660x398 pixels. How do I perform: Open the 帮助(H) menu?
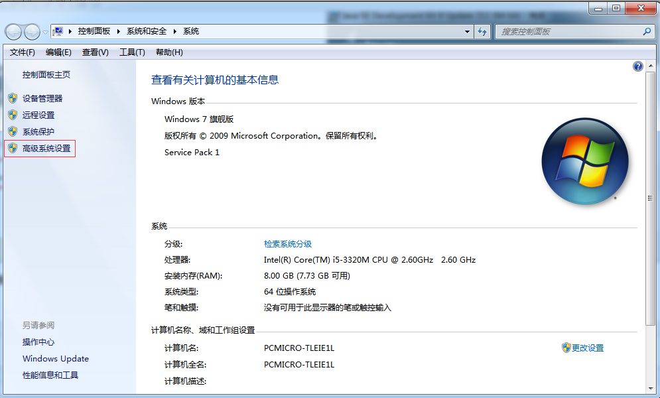tap(169, 52)
